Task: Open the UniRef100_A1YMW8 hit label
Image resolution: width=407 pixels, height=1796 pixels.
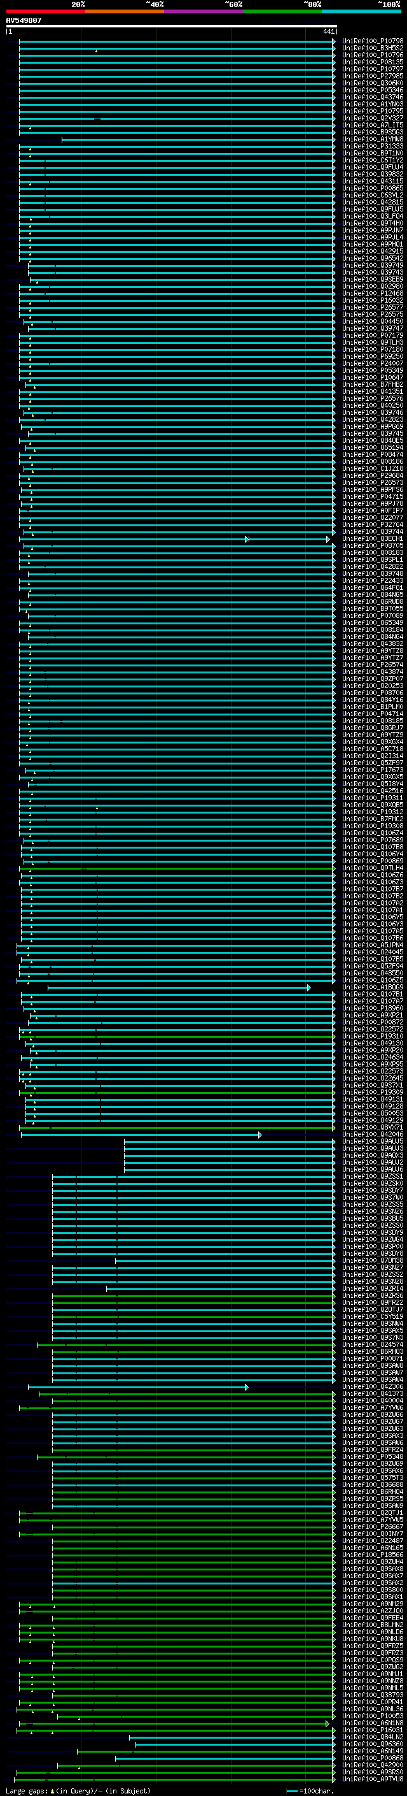Action: (x=372, y=140)
